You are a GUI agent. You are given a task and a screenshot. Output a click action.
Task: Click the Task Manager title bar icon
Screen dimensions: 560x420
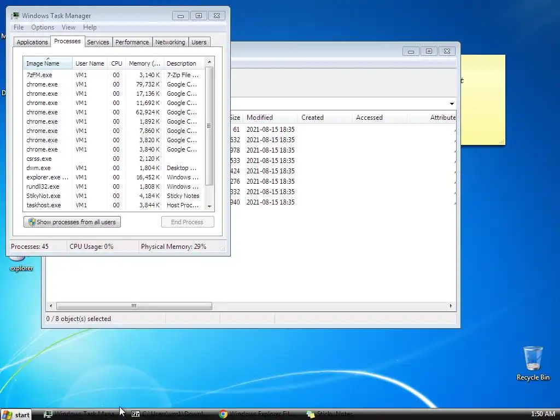tap(15, 16)
